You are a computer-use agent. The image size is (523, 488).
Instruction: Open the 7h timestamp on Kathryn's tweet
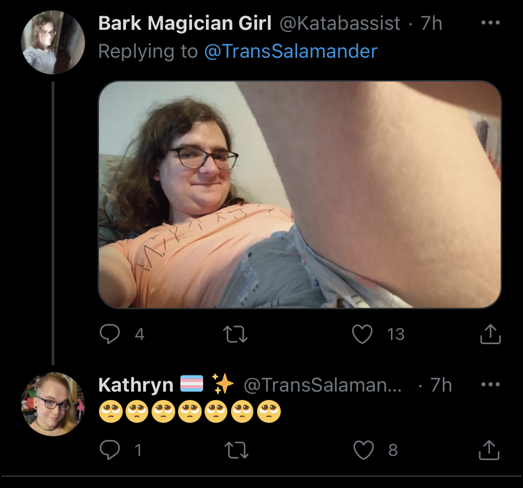[441, 385]
